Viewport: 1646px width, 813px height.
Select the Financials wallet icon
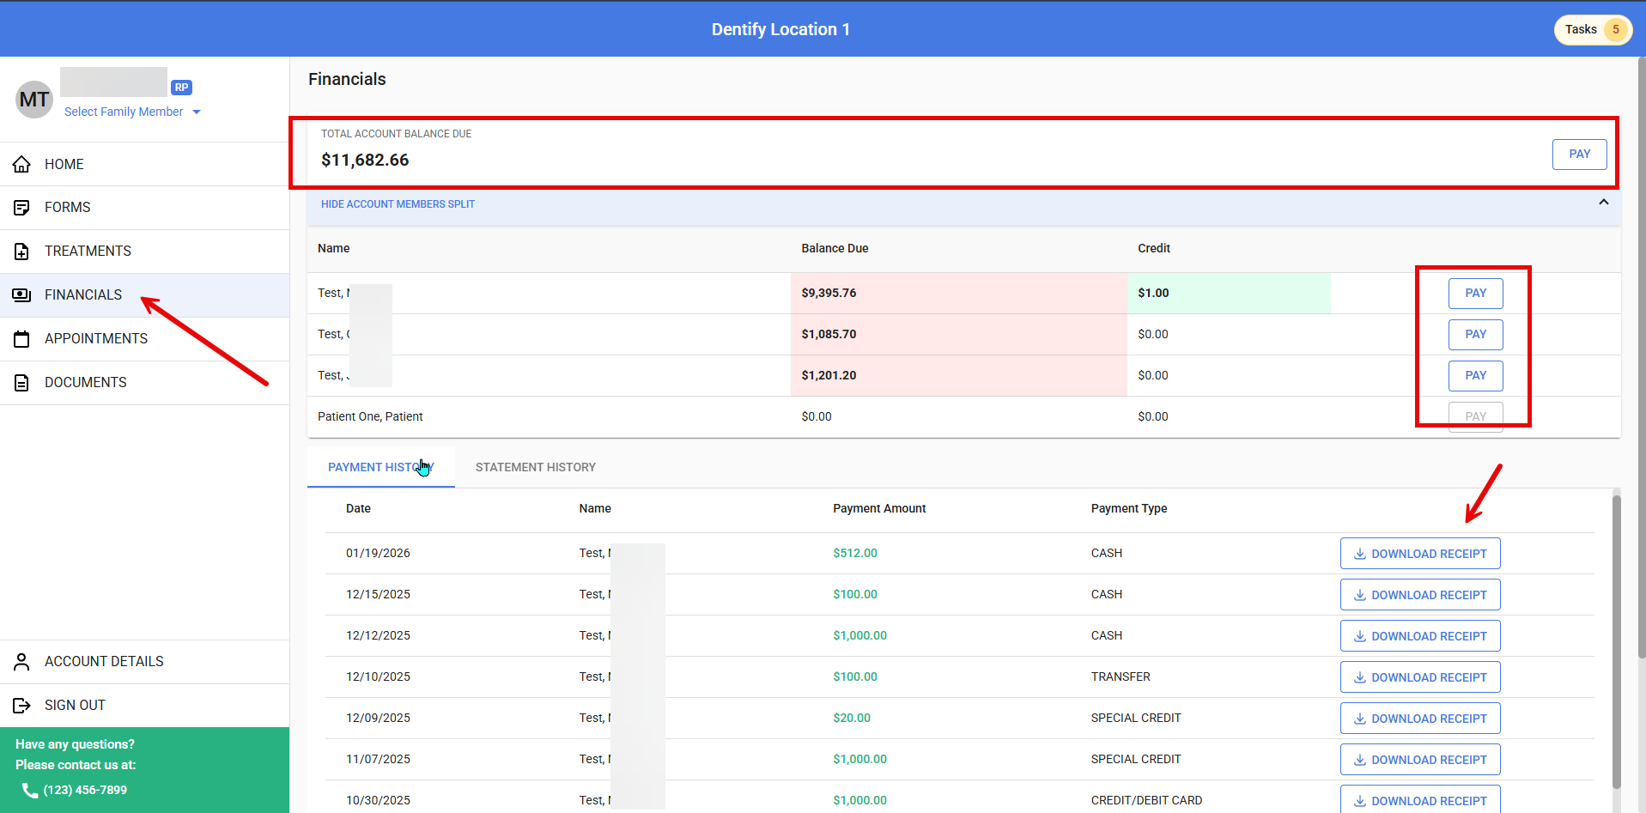click(x=21, y=295)
